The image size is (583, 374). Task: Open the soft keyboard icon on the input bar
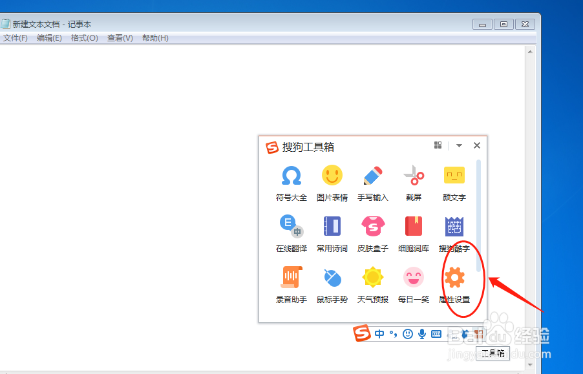[x=436, y=334]
